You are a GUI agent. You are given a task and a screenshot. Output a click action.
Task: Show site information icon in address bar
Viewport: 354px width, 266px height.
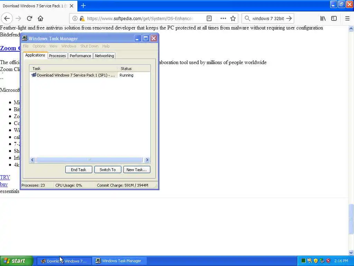75,19
